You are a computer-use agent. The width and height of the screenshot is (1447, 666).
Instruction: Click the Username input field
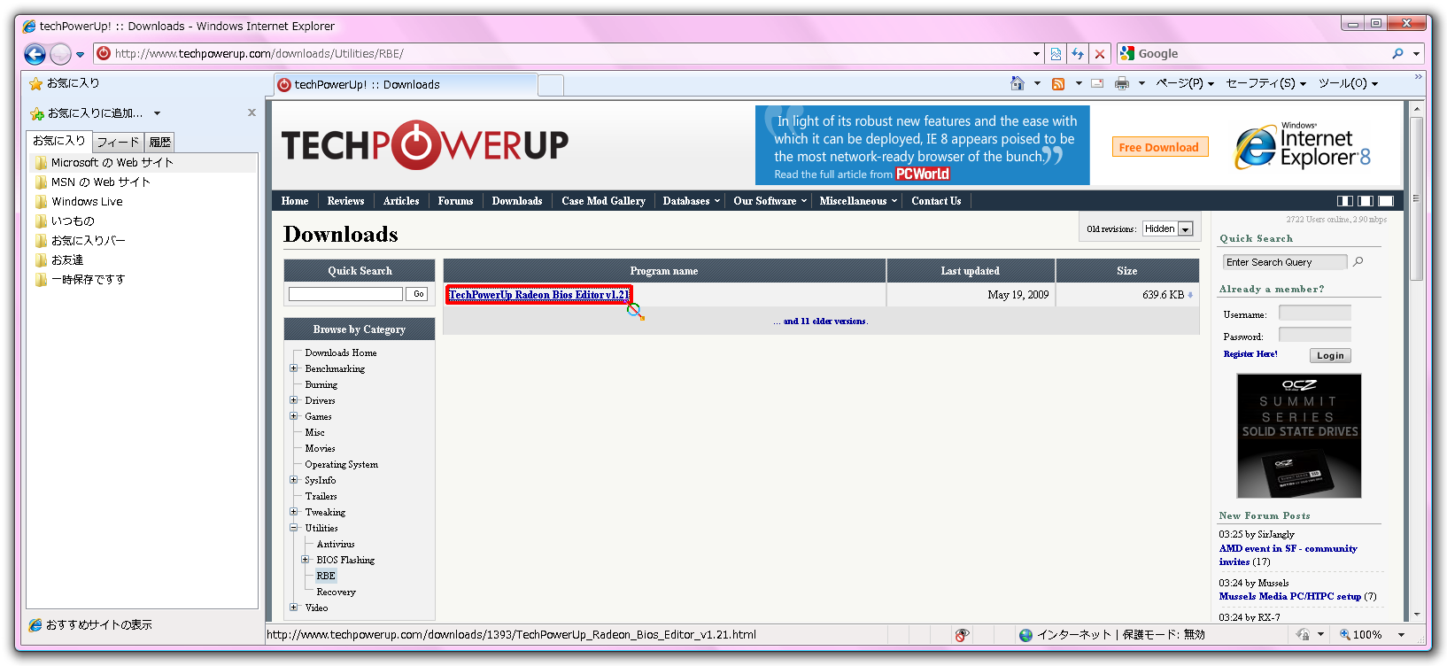click(1315, 314)
